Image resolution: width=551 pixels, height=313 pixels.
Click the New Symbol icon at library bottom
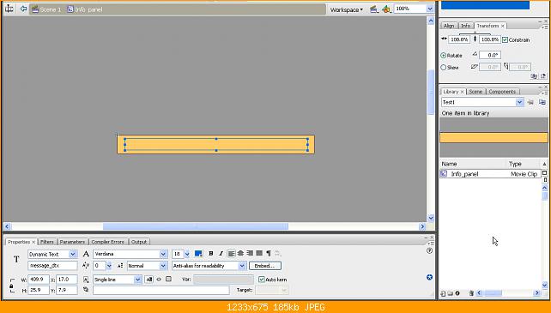click(x=443, y=293)
